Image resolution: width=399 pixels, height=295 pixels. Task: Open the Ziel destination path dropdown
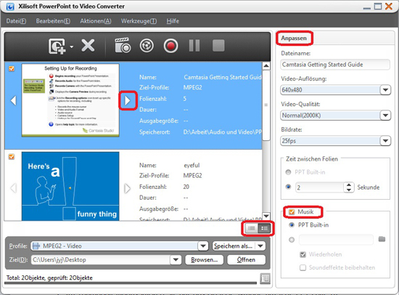[176, 260]
